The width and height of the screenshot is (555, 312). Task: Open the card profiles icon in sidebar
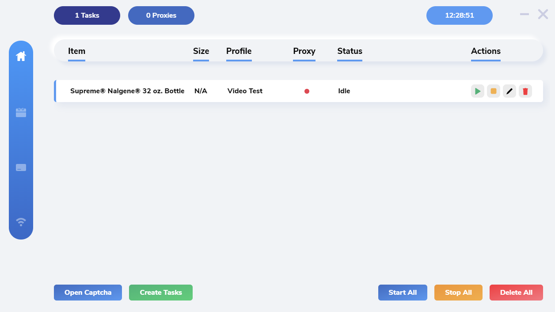pos(21,167)
